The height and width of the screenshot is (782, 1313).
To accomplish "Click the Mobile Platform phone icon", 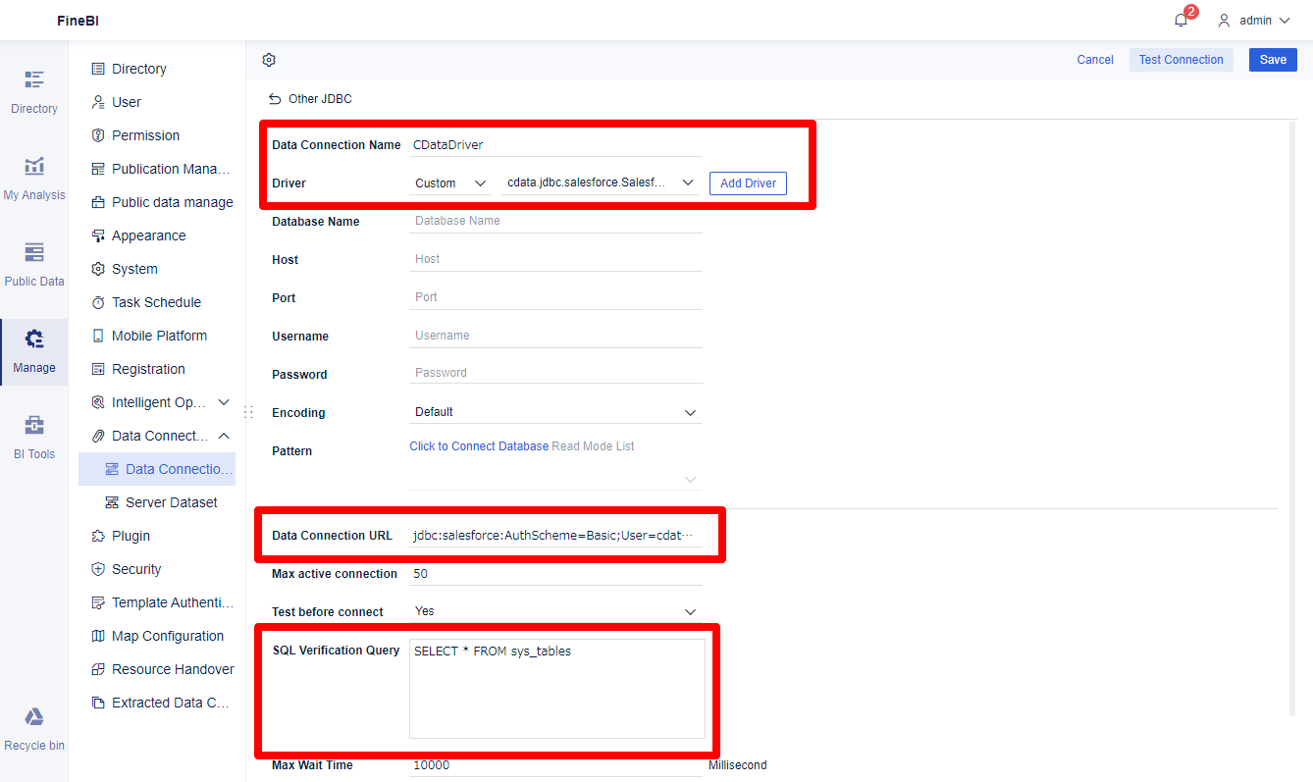I will [98, 336].
